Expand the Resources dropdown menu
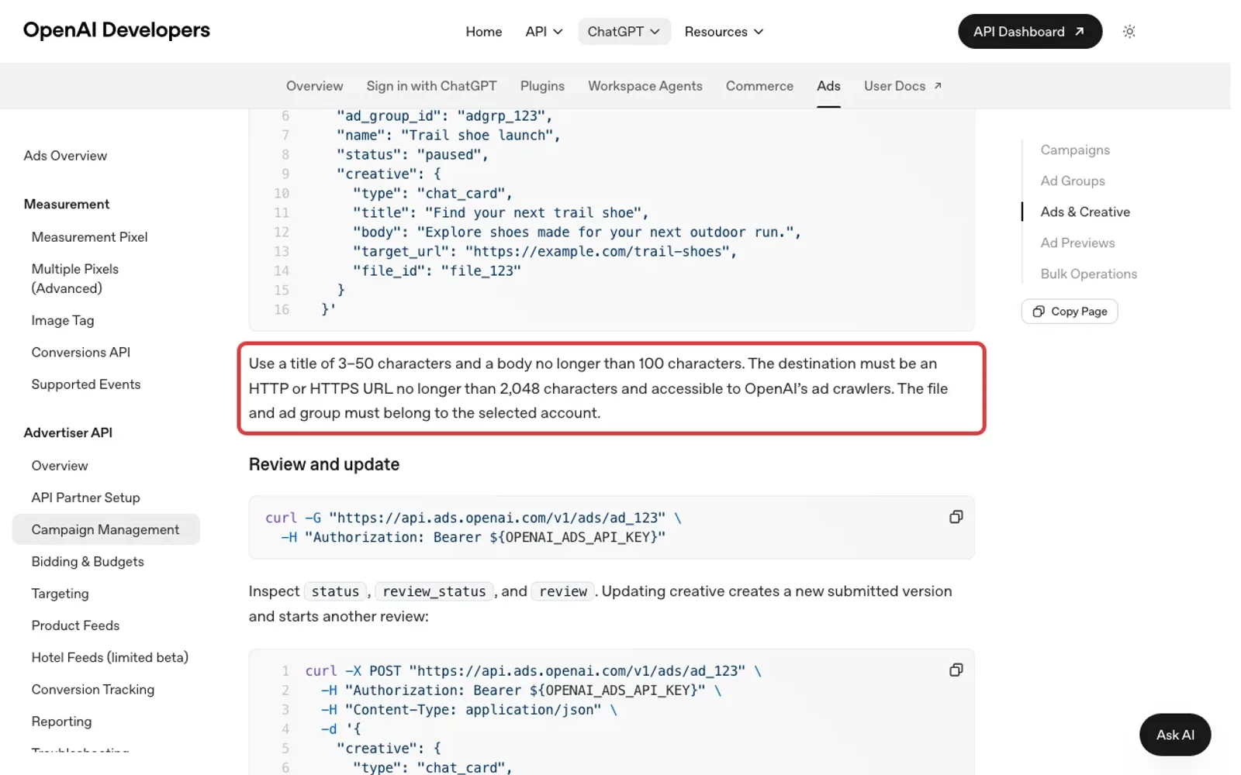 tap(724, 32)
